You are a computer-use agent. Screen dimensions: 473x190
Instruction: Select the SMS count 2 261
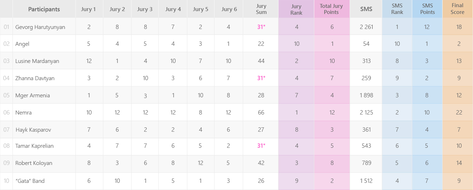click(366, 27)
